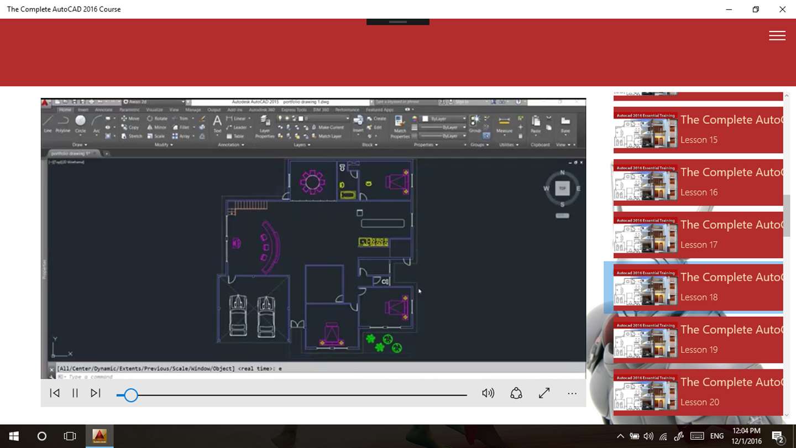
Task: Select the Polyline tool
Action: coord(64,124)
